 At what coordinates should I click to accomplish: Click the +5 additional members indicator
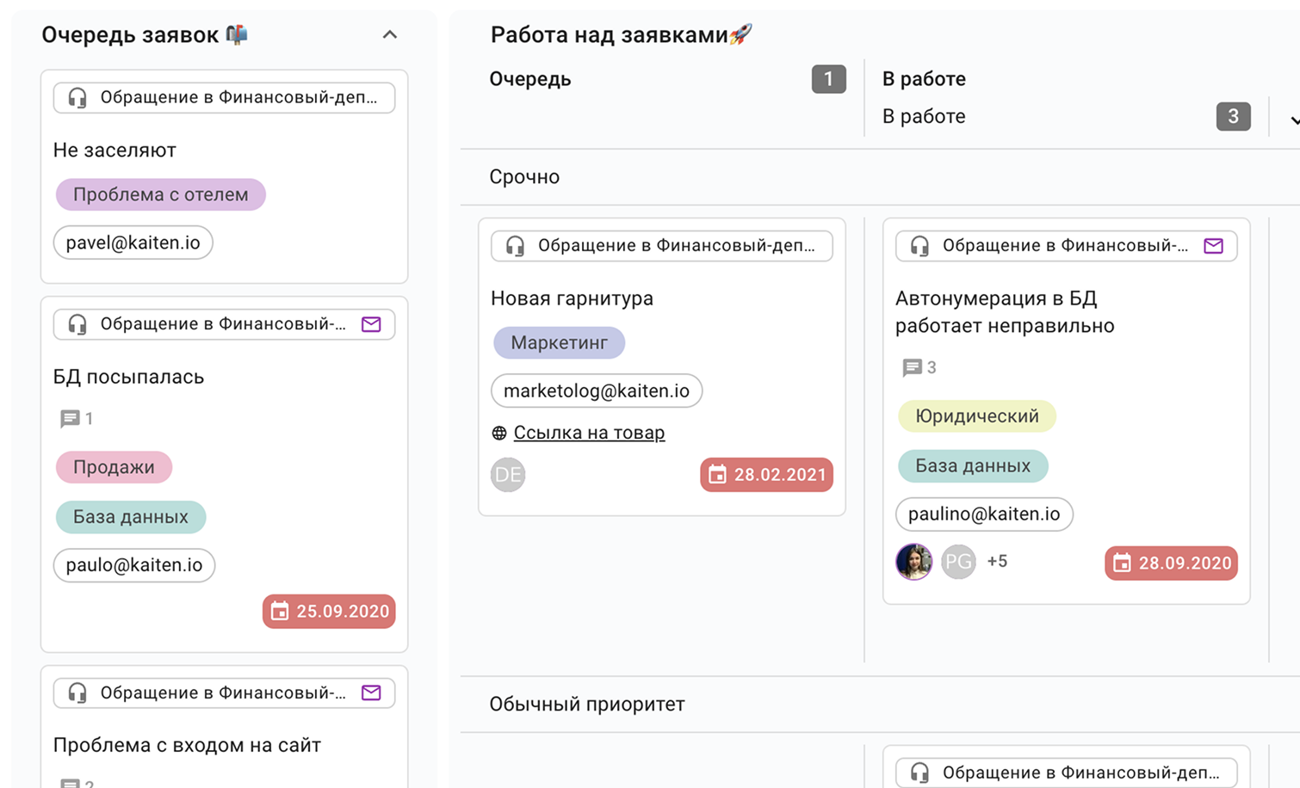tap(997, 562)
